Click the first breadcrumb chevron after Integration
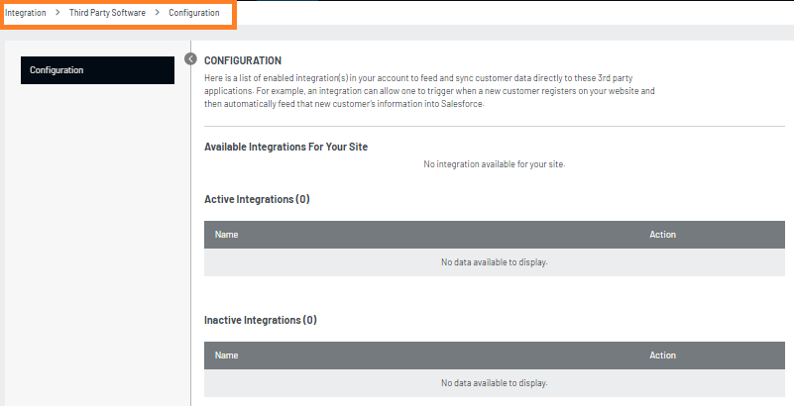Image resolution: width=794 pixels, height=406 pixels. [57, 13]
